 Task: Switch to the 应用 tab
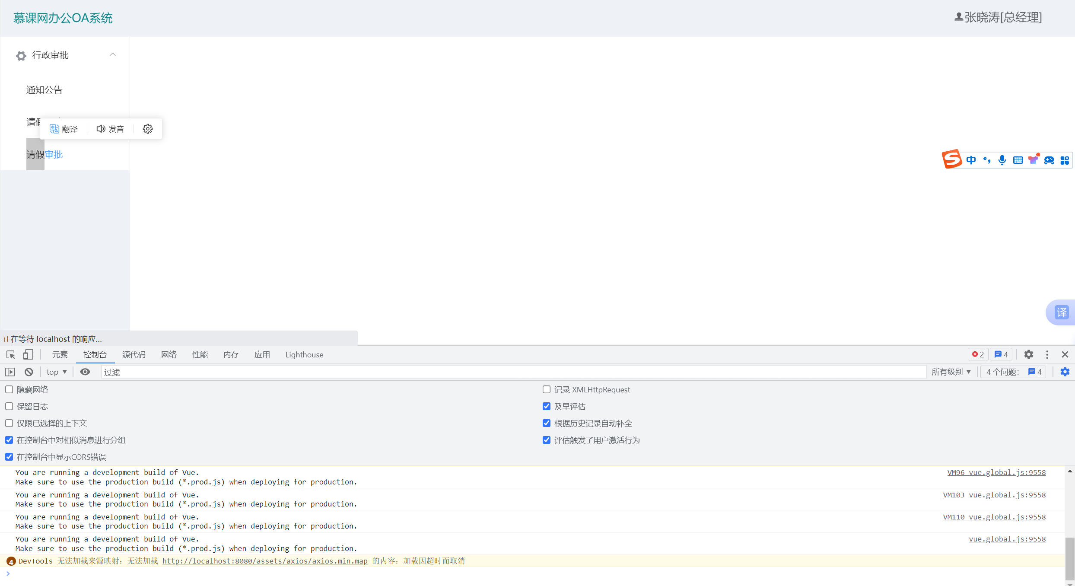pos(262,354)
